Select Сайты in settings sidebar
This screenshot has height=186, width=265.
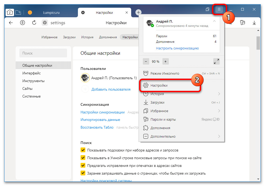tap(43, 88)
